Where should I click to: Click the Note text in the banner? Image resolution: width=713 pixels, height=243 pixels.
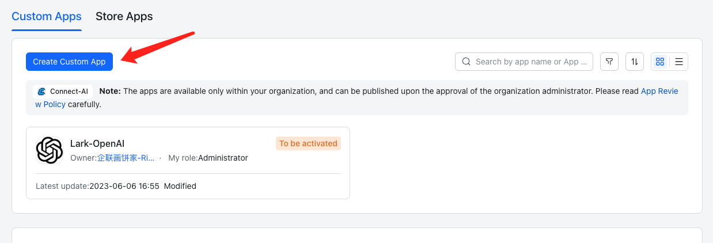(109, 91)
